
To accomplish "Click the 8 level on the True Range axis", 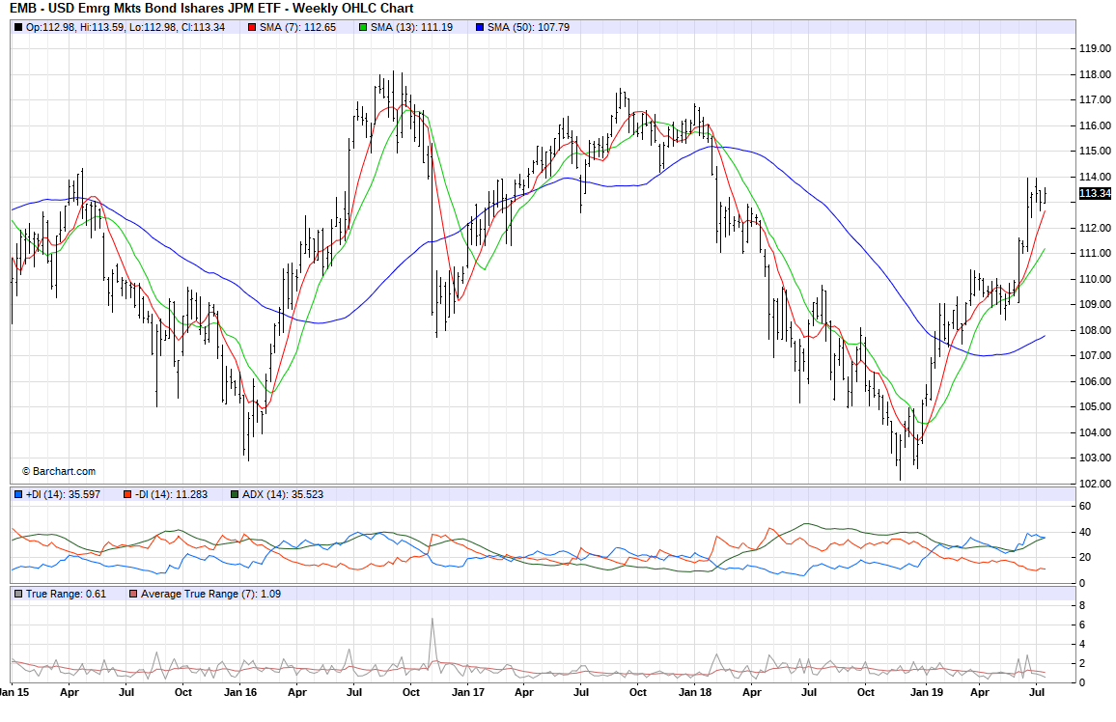I will pyautogui.click(x=1082, y=606).
